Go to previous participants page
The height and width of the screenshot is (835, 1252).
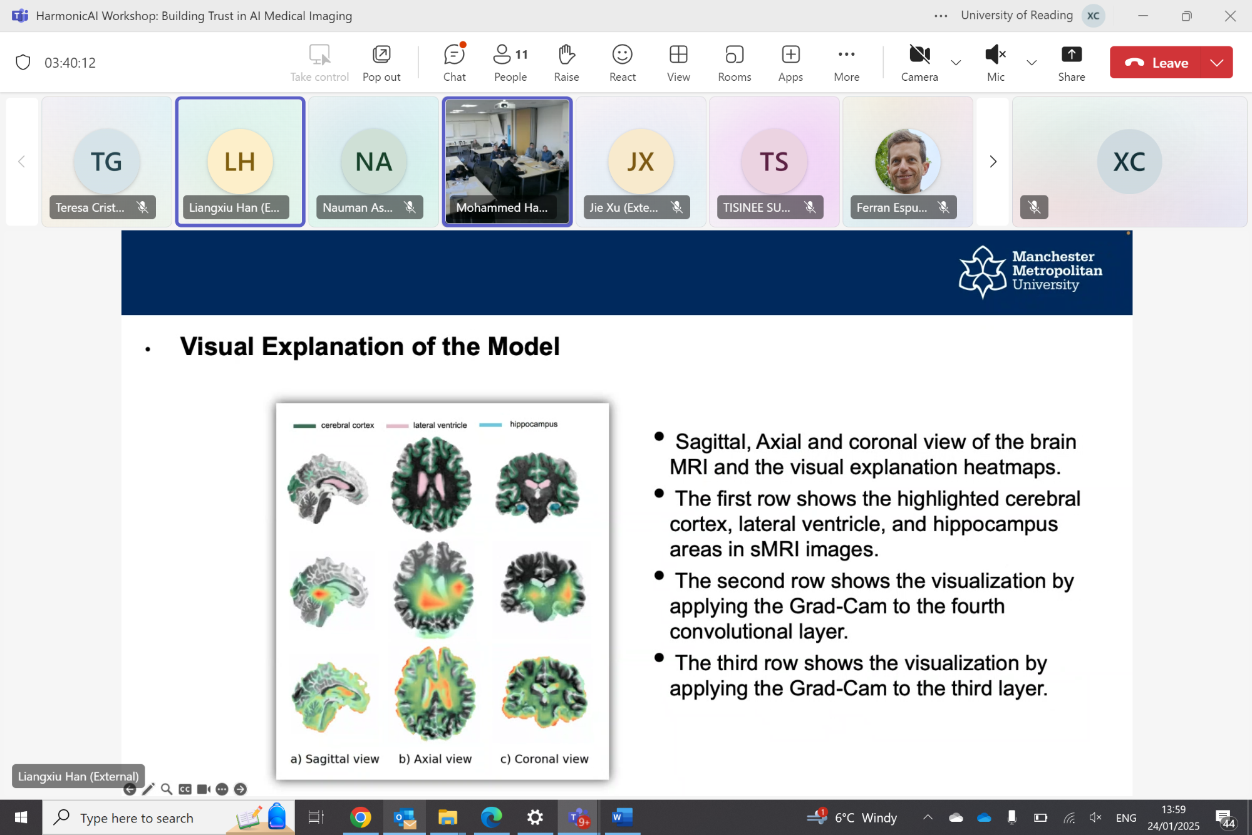21,162
